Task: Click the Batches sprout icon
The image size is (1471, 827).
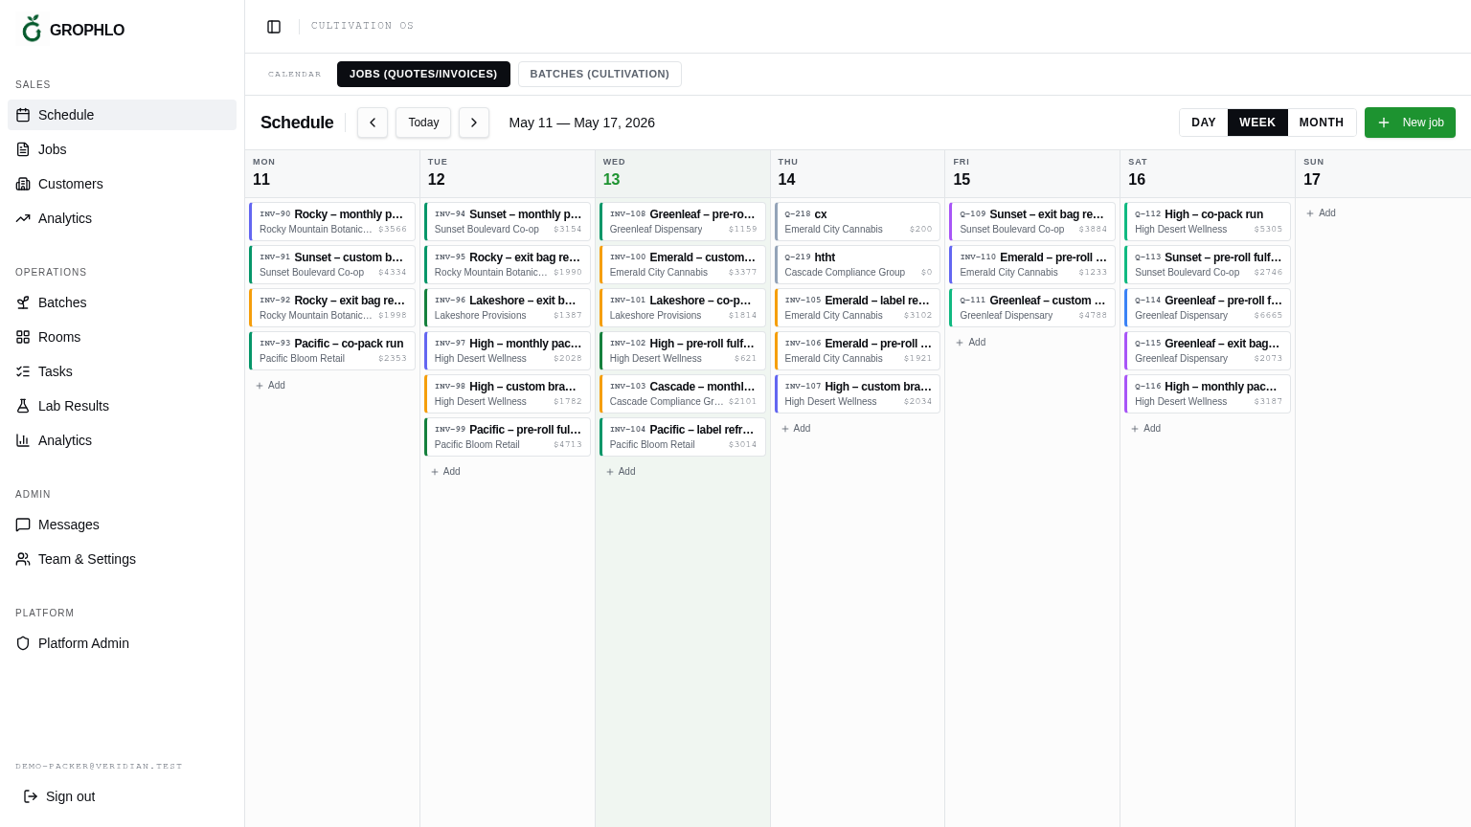Action: 23,302
